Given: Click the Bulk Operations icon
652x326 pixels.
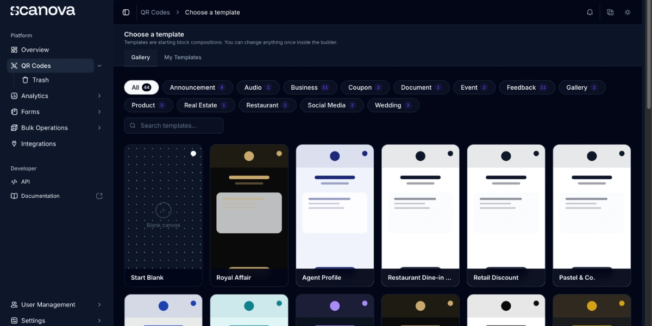Looking at the screenshot, I should pyautogui.click(x=14, y=128).
